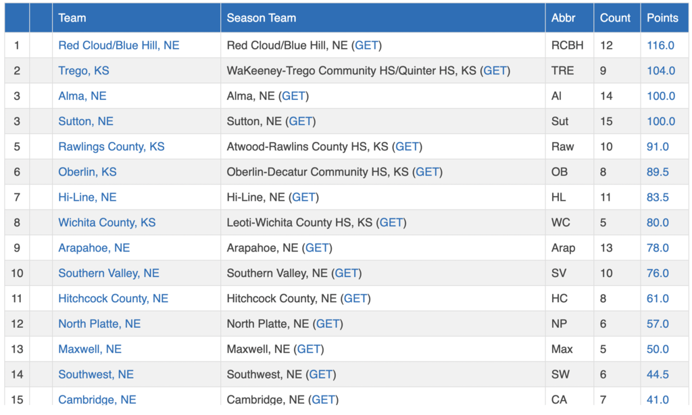Click GET link beside WaKeeney-Trego Community HS
Image resolution: width=692 pixels, height=415 pixels.
(x=495, y=71)
